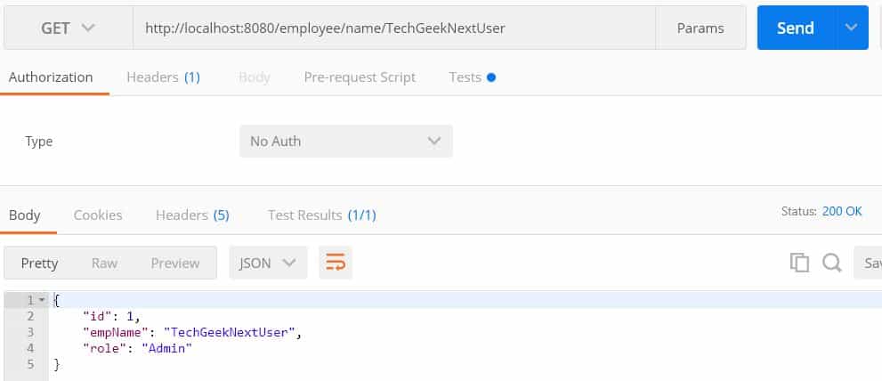
Task: Open the No Auth type dropdown
Action: click(x=346, y=142)
